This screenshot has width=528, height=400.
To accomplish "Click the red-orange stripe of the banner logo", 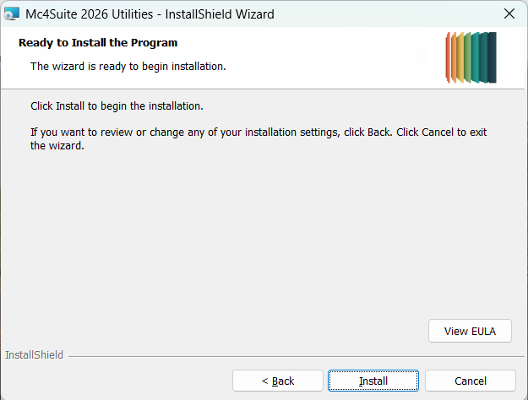I will 449,59.
